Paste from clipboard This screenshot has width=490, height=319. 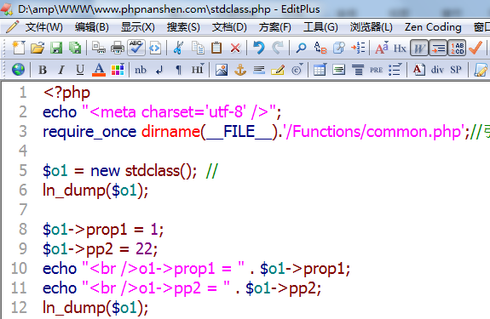click(216, 48)
